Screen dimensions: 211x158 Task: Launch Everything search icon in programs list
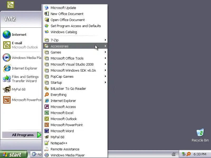(47, 95)
